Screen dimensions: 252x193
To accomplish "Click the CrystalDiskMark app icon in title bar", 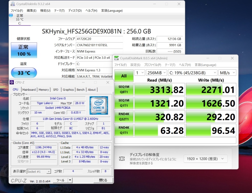I will pos(116,58).
